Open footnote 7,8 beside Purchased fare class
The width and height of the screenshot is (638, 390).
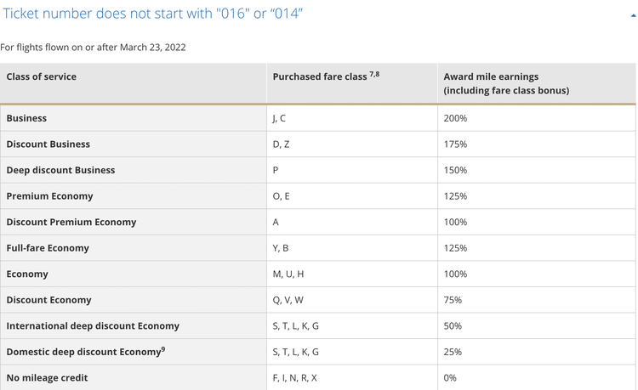[375, 75]
